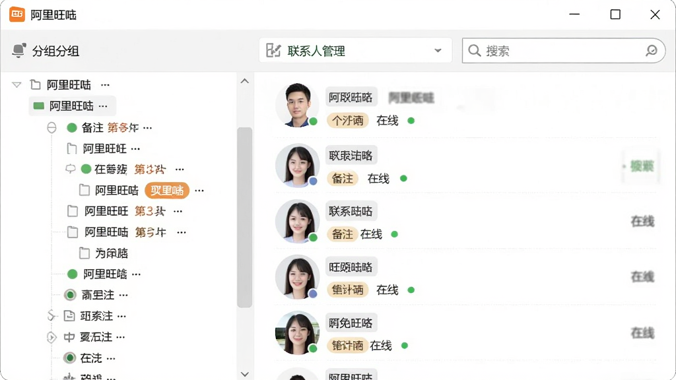Image resolution: width=676 pixels, height=380 pixels.
Task: Open avatar of contact with 兔旺 in name
Action: pyautogui.click(x=297, y=332)
